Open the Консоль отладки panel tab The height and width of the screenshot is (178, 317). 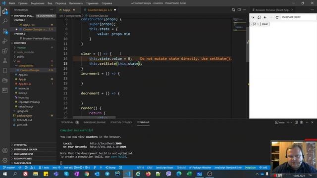pos(121,122)
